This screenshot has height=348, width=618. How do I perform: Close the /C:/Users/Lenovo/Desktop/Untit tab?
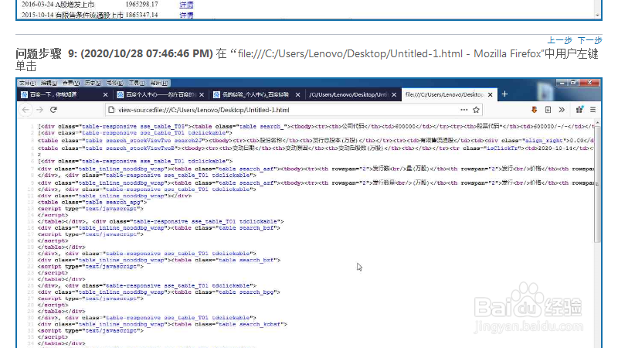point(394,94)
